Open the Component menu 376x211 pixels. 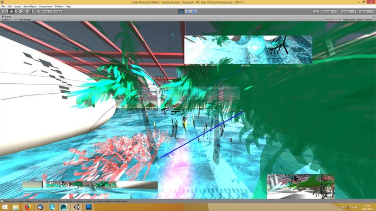(x=45, y=6)
